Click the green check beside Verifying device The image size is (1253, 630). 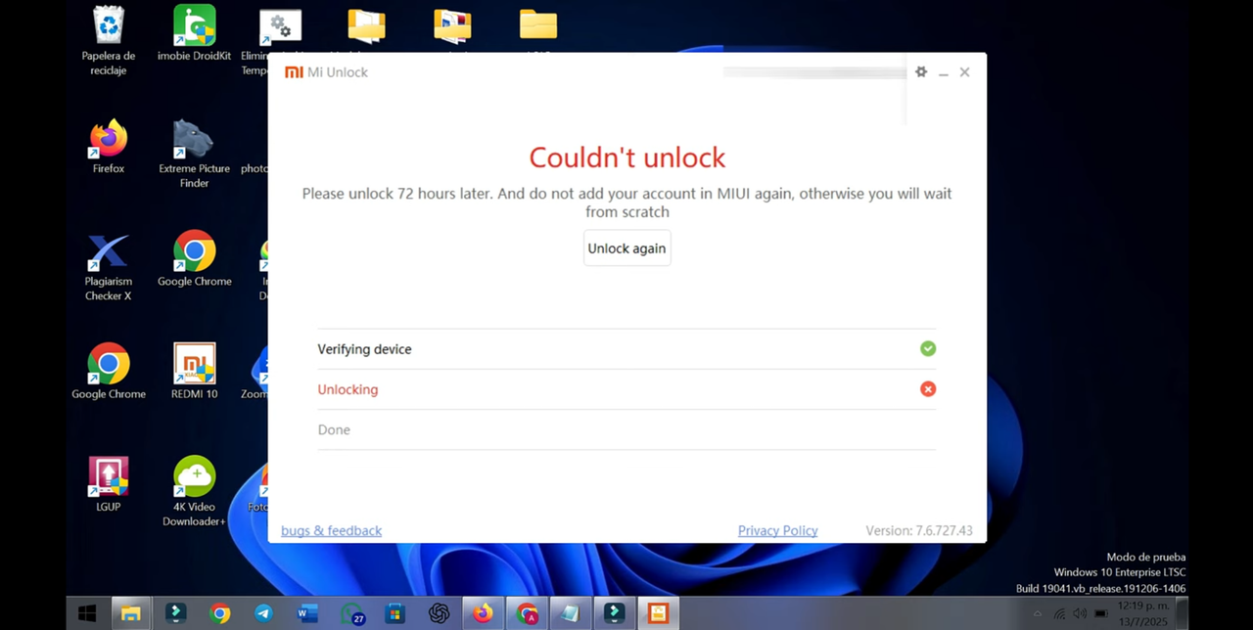point(928,348)
